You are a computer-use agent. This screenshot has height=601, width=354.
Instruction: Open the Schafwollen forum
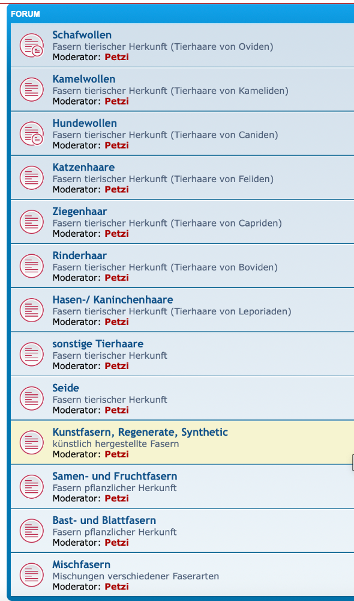[x=82, y=34]
